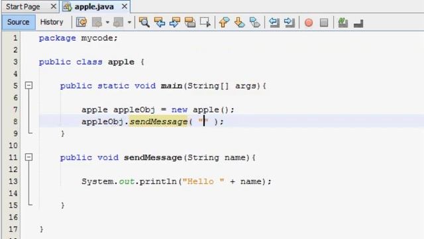The image size is (424, 239).
Task: Click on 'package mycode;' text
Action: (78, 39)
